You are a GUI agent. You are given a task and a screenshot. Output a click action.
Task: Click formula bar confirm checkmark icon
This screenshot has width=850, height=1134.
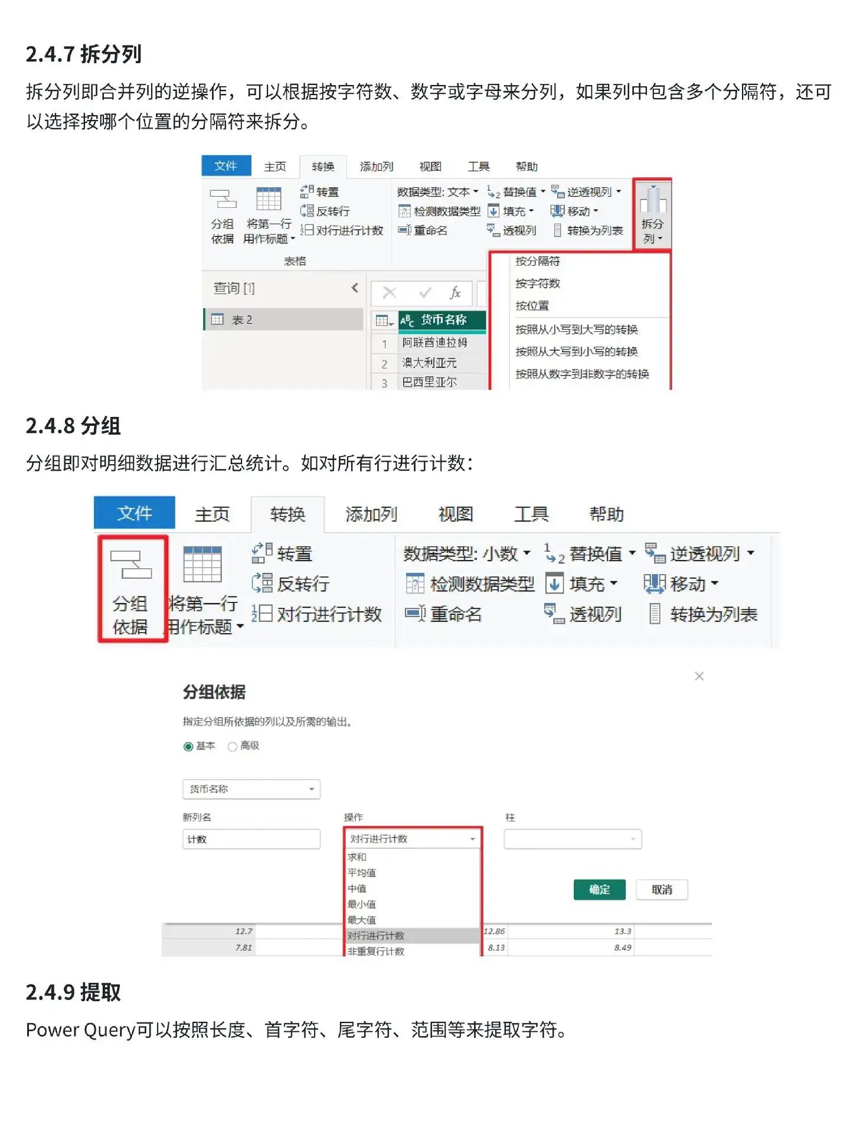[424, 292]
